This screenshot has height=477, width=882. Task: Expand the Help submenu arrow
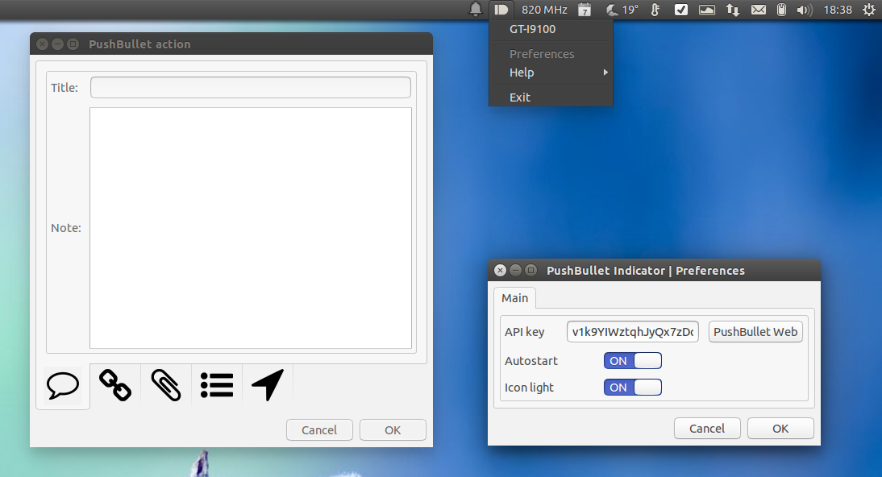click(x=605, y=72)
